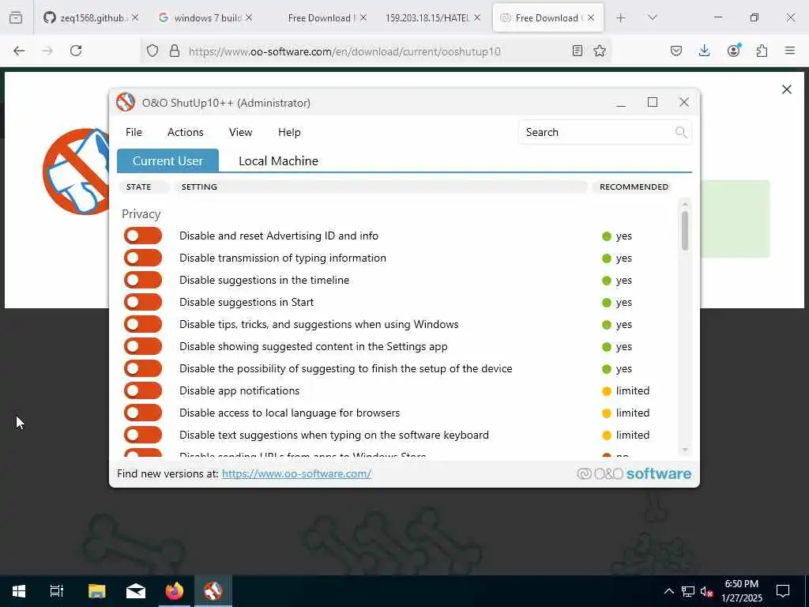Open the Actions menu
The width and height of the screenshot is (809, 607).
coord(185,132)
